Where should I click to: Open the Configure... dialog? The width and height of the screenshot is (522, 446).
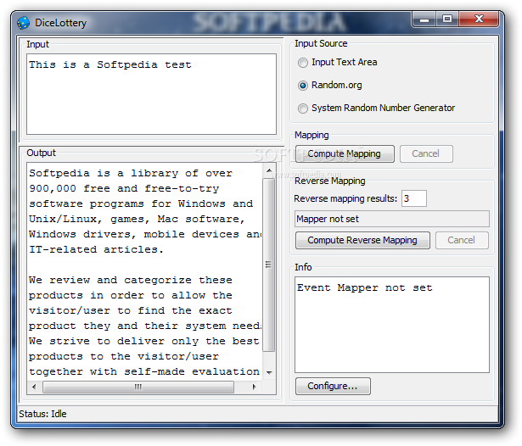(333, 386)
